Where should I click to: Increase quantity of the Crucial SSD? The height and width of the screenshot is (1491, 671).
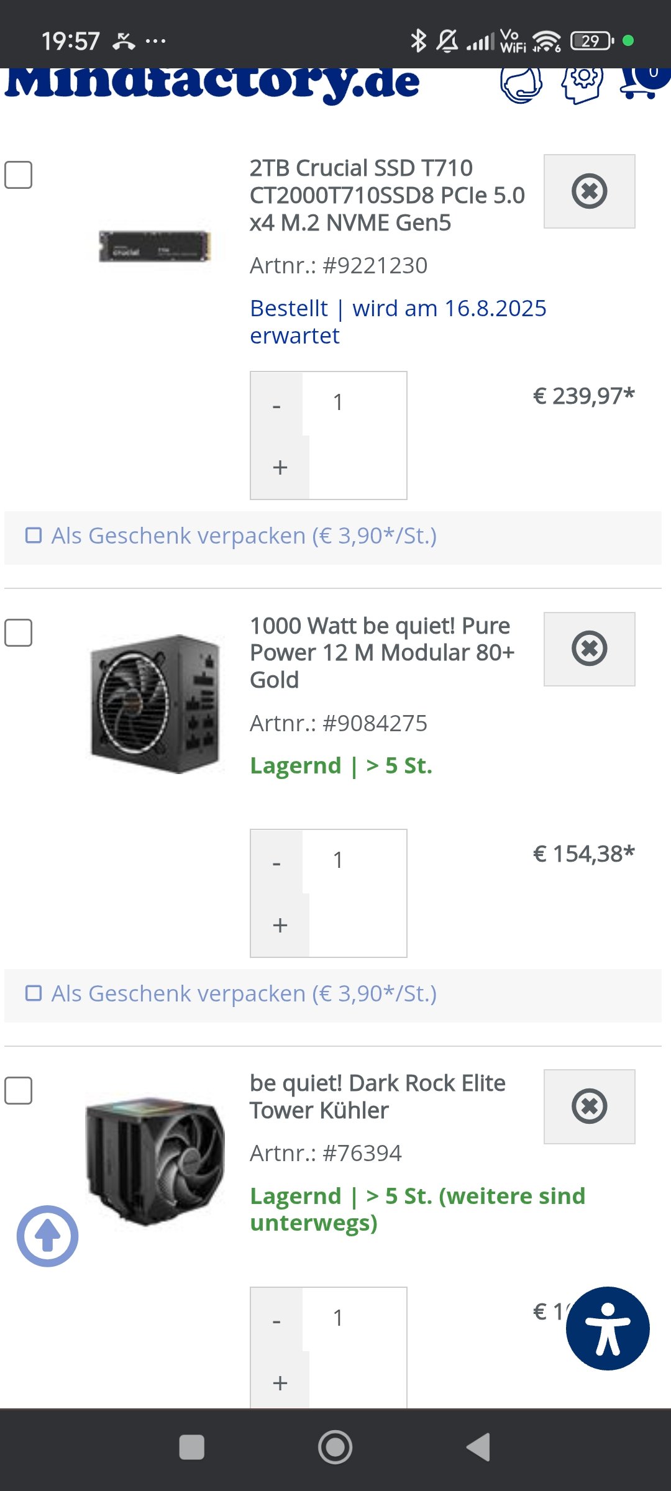pos(280,467)
